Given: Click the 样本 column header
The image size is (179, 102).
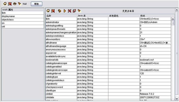Looking at the screenshot, I should coord(155,16).
